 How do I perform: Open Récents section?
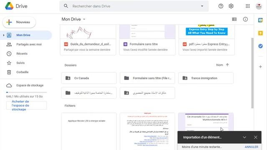click(x=26, y=54)
